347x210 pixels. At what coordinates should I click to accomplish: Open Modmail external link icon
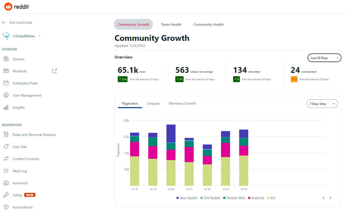tap(54, 71)
